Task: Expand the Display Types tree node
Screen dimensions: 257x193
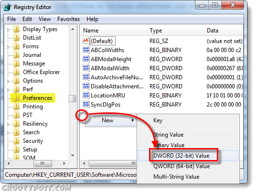Action: (x=8, y=30)
